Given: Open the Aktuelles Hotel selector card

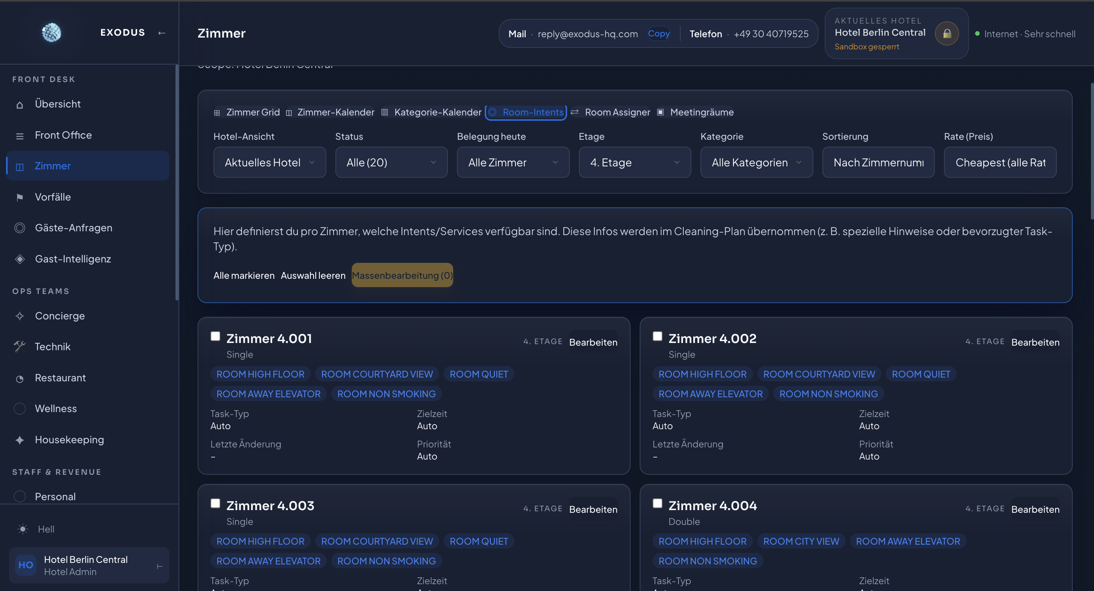Looking at the screenshot, I should [896, 33].
